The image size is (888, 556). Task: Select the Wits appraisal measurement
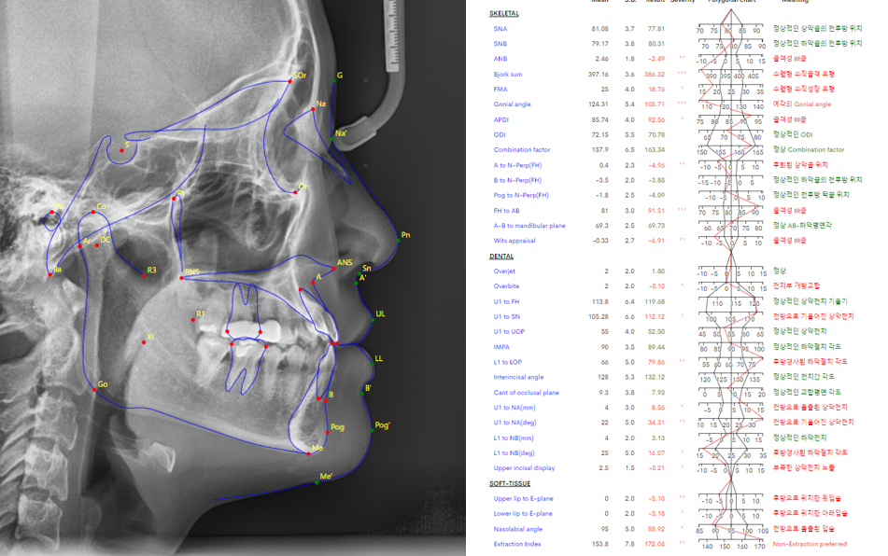(513, 241)
